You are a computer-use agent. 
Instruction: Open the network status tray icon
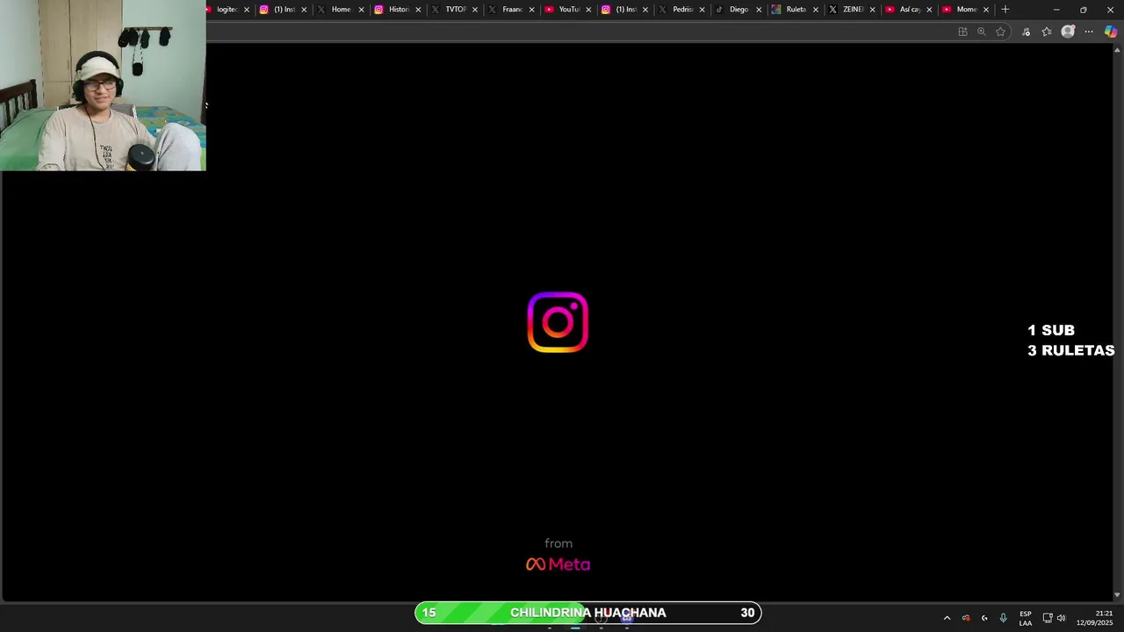(x=1048, y=618)
